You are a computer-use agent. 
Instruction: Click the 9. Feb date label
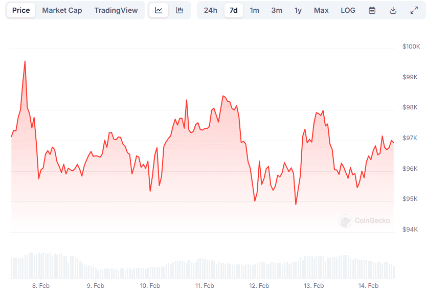[95, 286]
